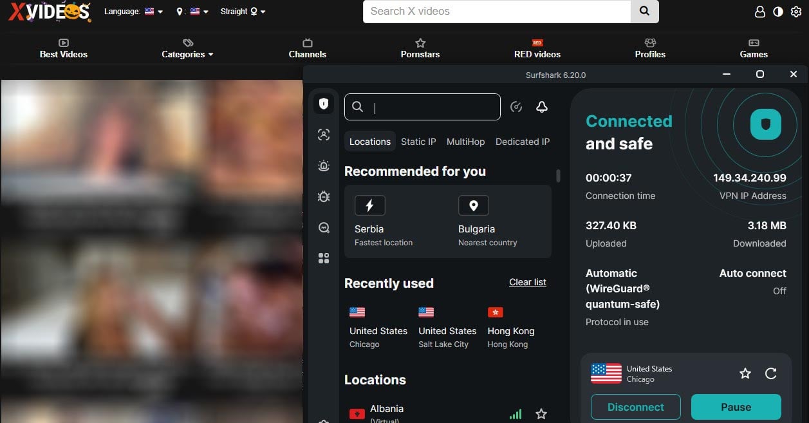Switch to the Dedicated IP tab
Viewport: 809px width, 423px height.
pyautogui.click(x=523, y=142)
